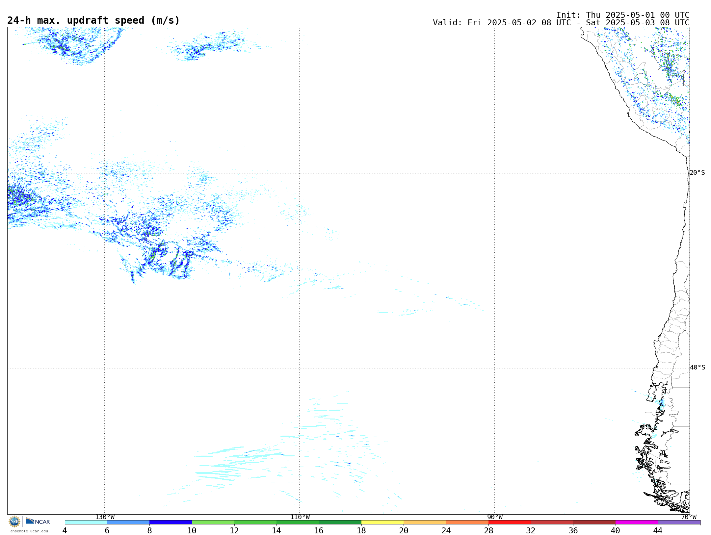Select the brown 36–40 m/s swatch

click(594, 522)
